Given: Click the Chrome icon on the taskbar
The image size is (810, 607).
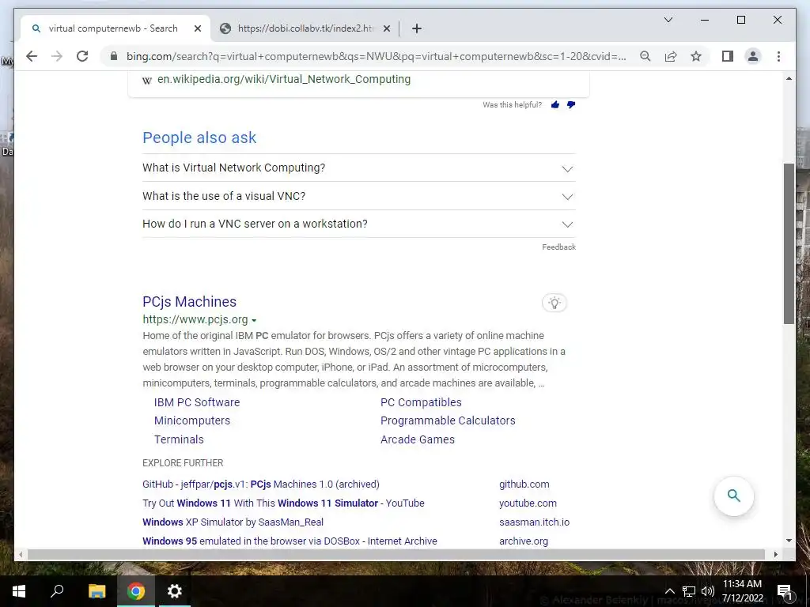Looking at the screenshot, I should [x=136, y=591].
